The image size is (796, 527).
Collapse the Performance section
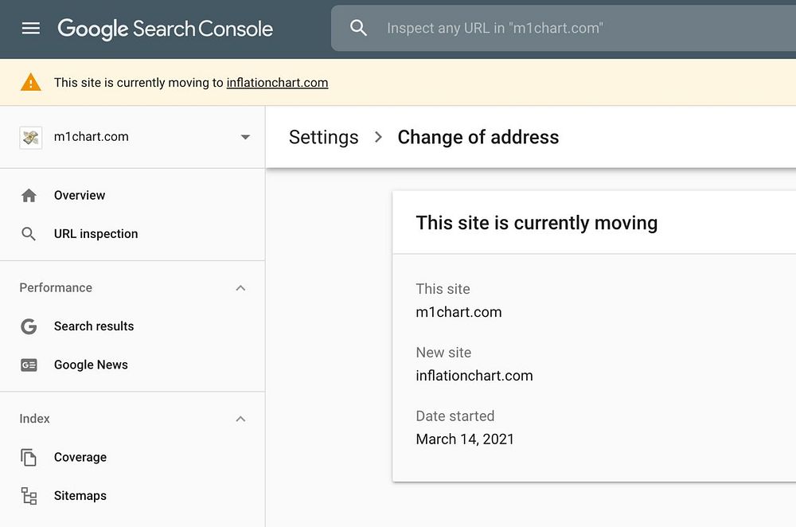240,288
